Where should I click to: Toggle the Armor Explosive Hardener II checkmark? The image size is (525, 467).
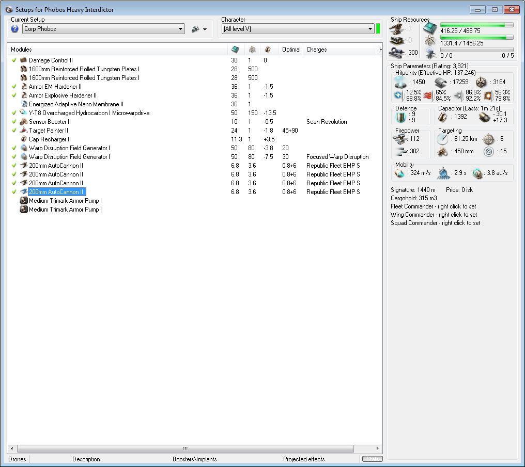tap(14, 95)
